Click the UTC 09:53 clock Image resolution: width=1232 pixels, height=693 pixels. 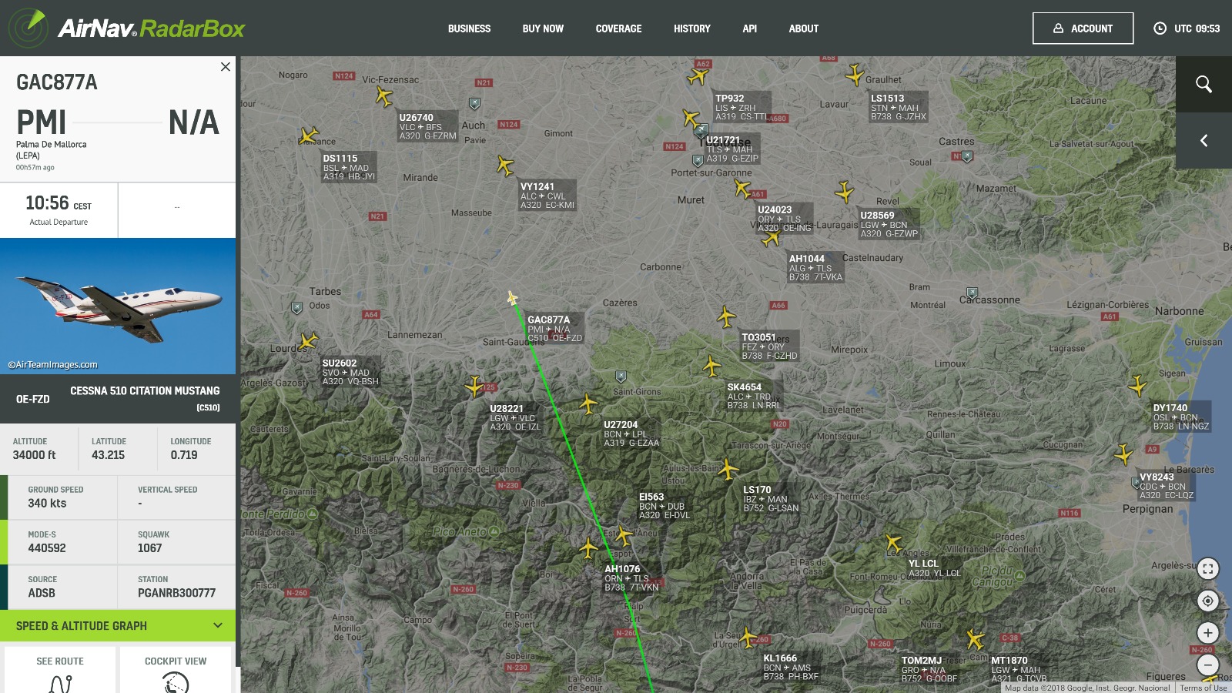[1187, 28]
